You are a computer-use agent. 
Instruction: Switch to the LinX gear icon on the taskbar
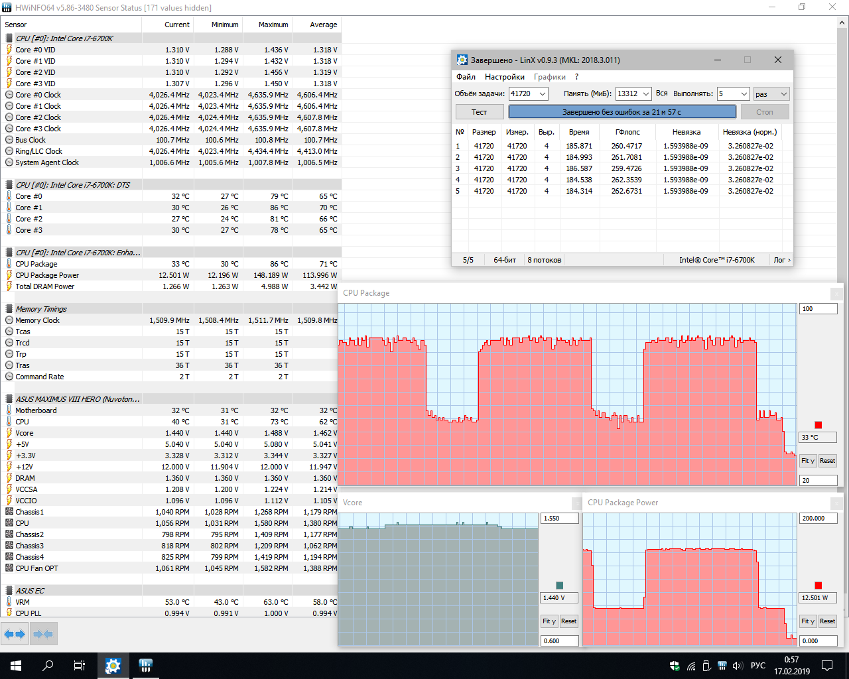(113, 666)
